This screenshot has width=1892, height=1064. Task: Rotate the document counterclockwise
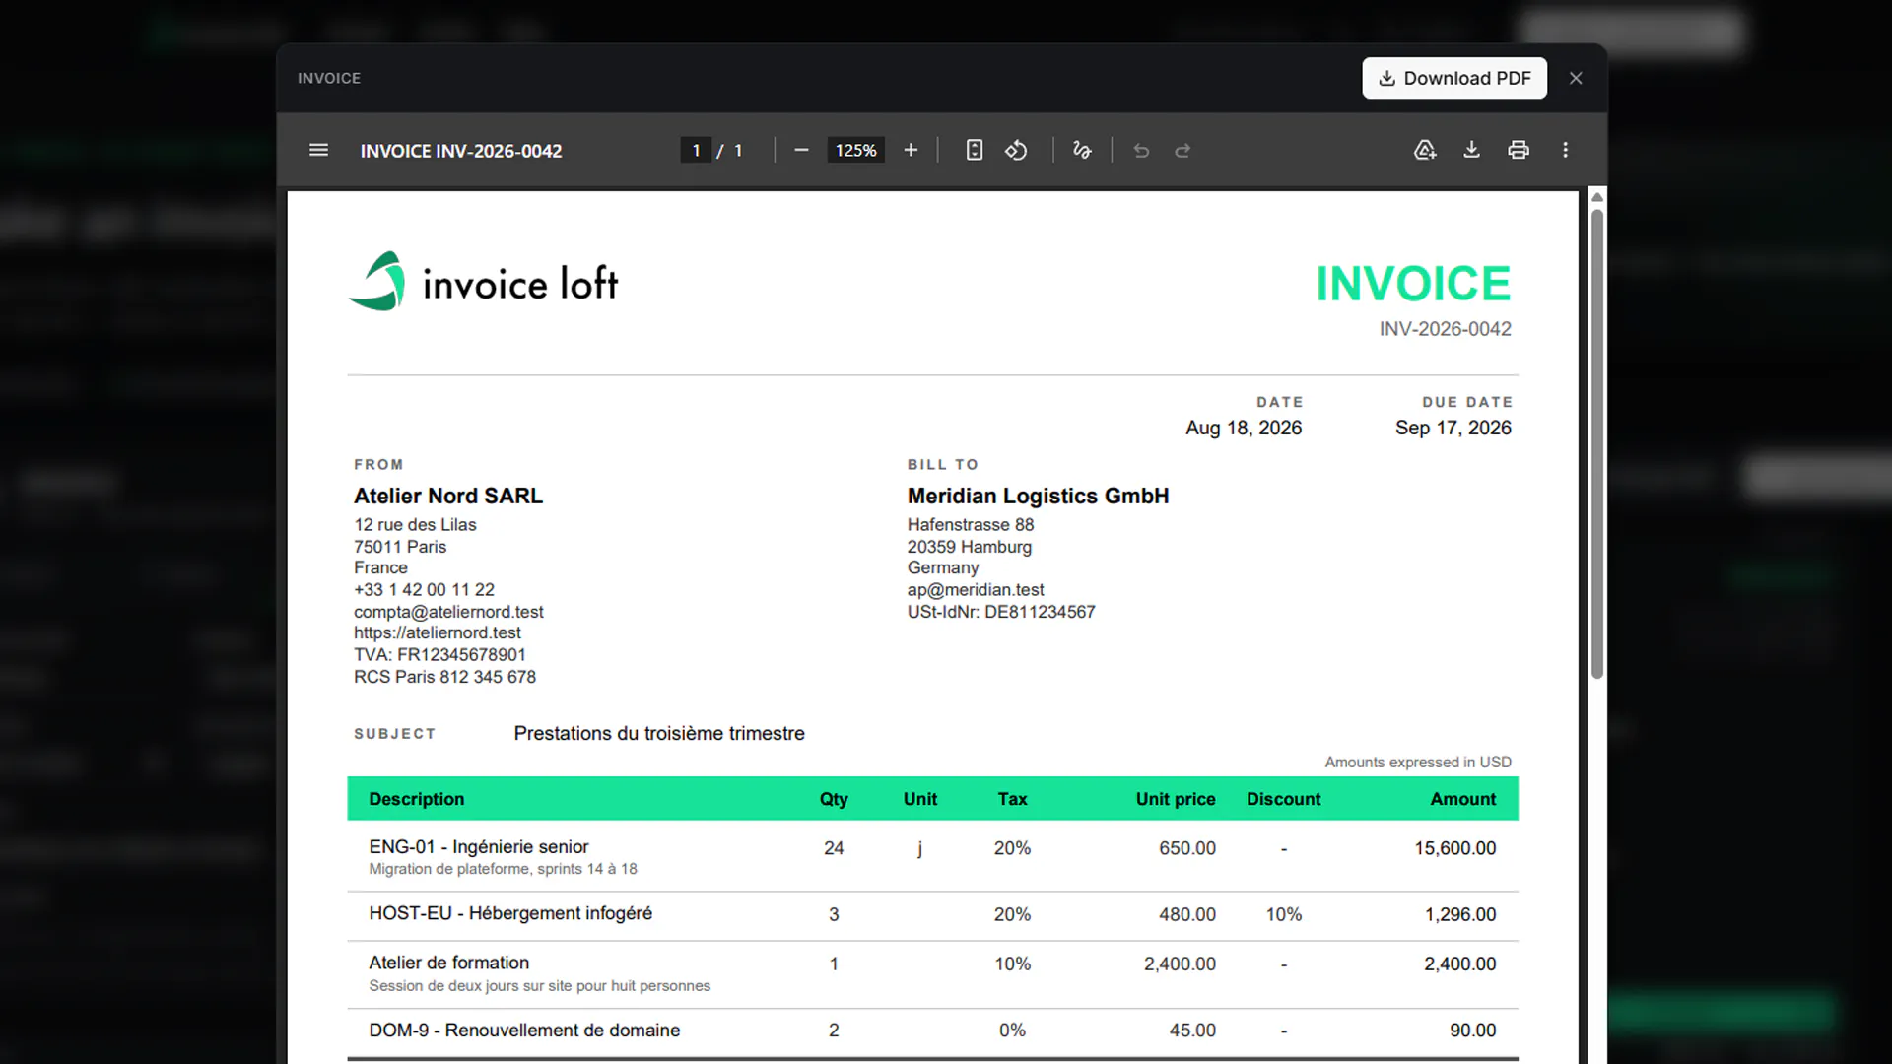(1016, 150)
